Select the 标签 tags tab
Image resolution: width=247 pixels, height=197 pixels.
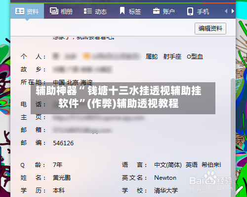[130, 11]
